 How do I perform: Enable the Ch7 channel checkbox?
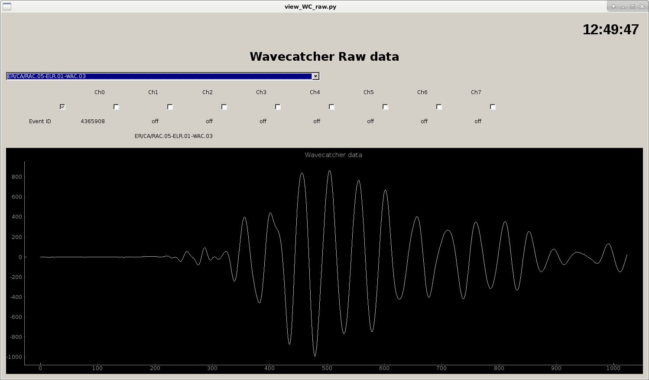493,106
